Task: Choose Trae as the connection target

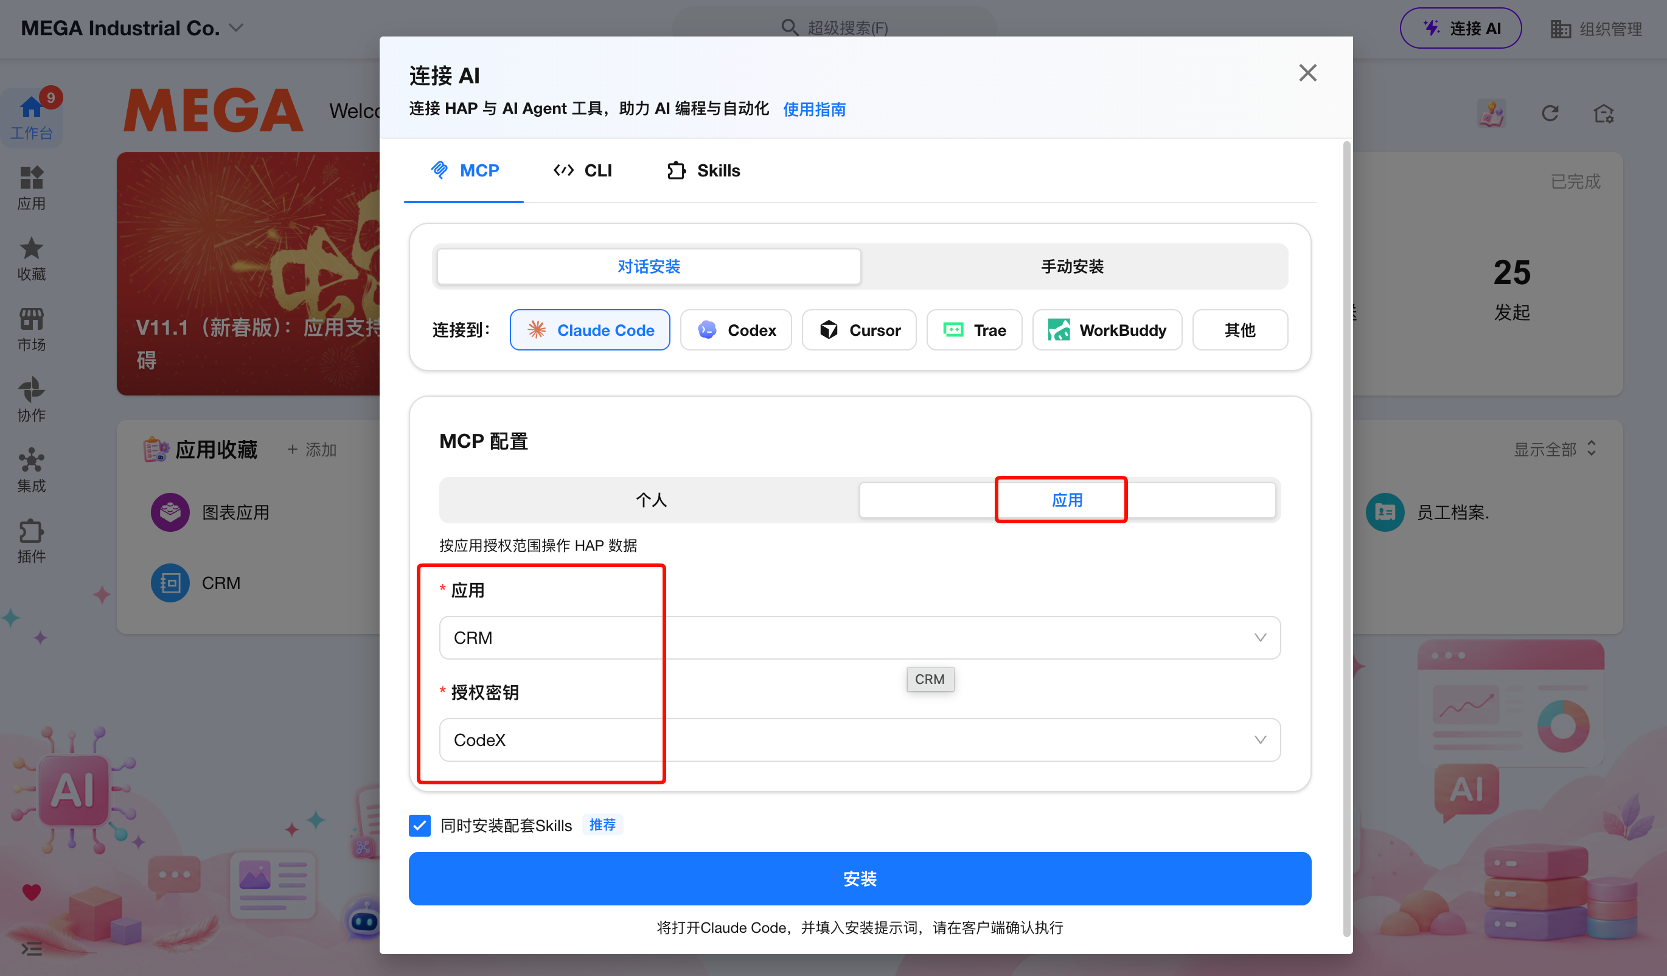Action: point(974,330)
